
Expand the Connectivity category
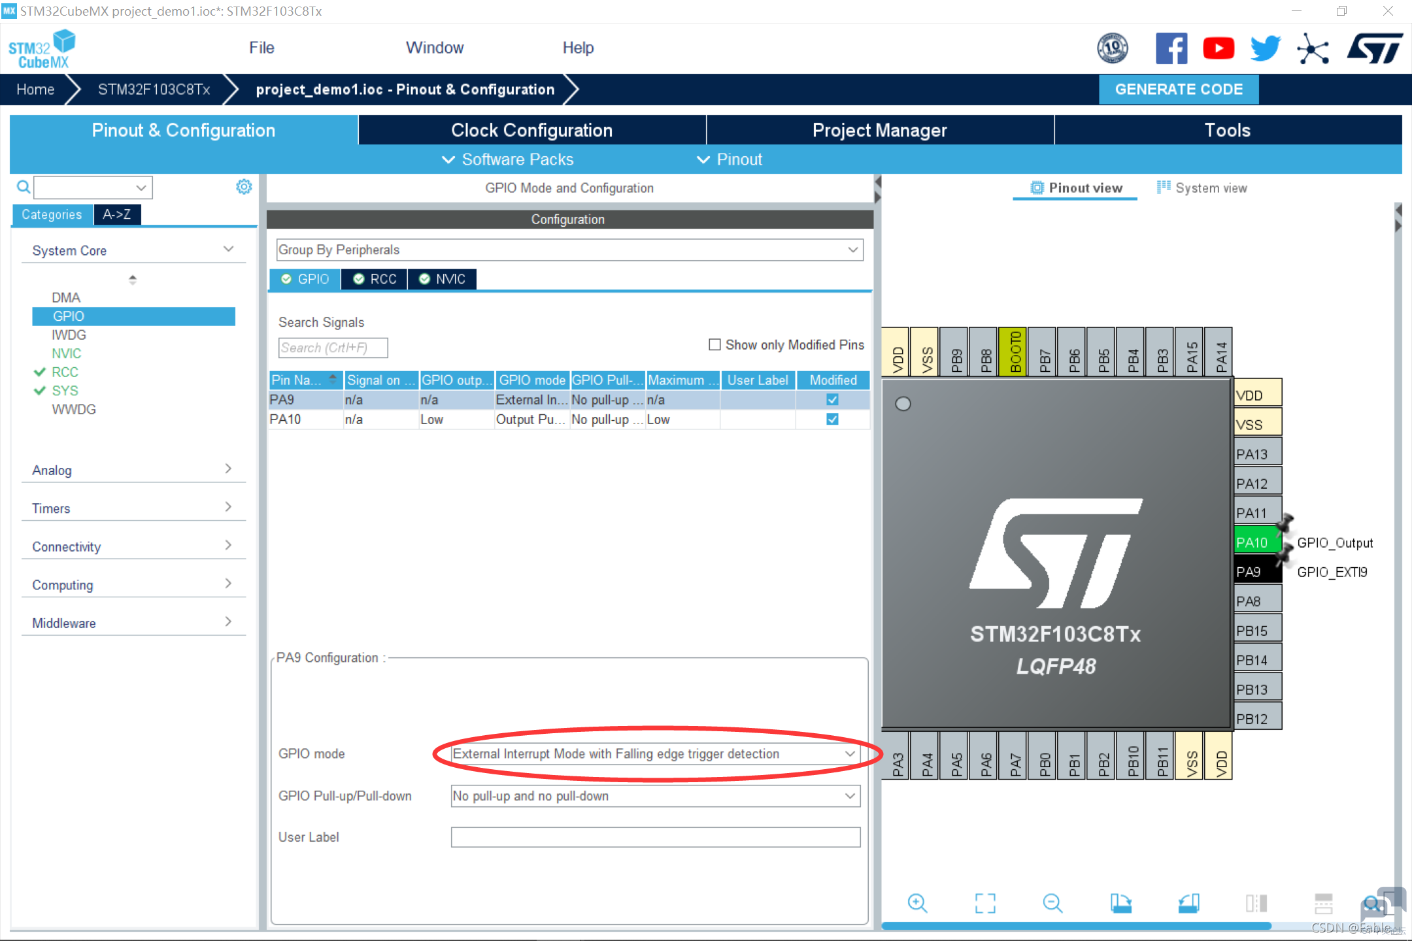click(133, 546)
